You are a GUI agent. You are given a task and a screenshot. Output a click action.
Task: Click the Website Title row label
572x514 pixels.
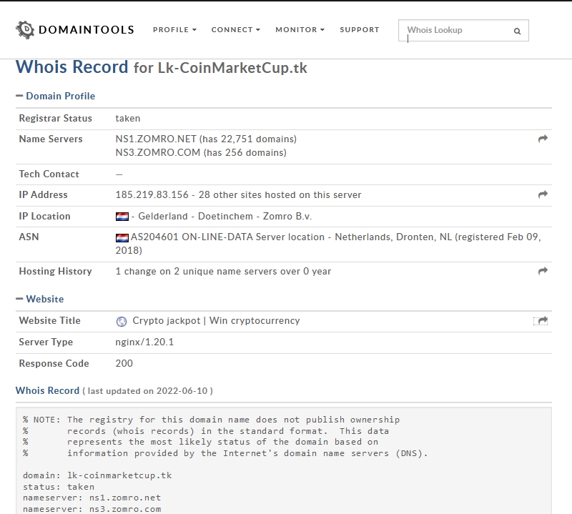pos(49,321)
